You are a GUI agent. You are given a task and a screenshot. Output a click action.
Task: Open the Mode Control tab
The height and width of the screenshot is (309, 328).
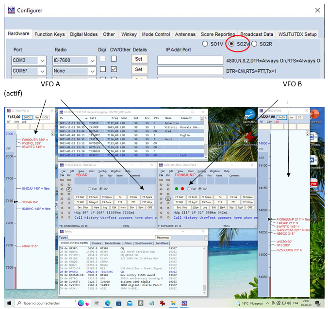coord(156,34)
